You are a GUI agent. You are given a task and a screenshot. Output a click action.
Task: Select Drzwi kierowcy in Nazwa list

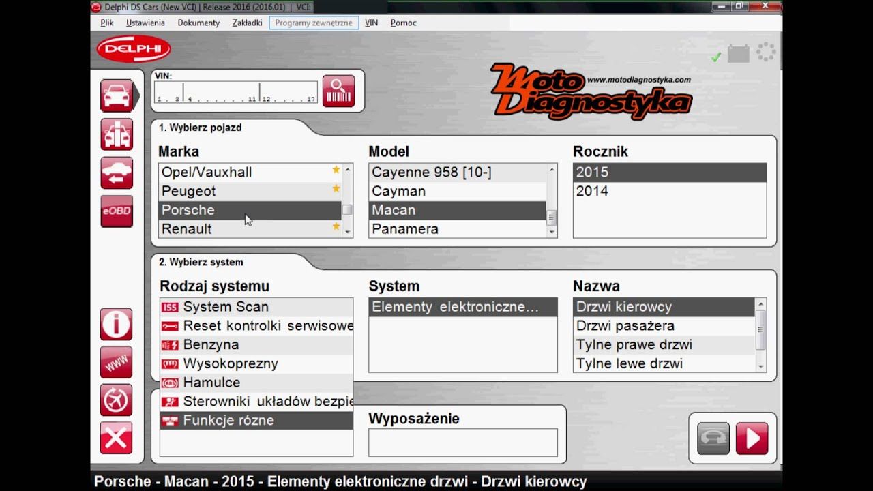[664, 307]
